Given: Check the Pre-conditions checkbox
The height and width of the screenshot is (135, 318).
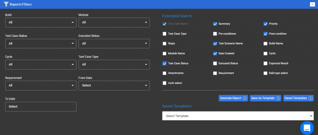Looking at the screenshot, I should click(215, 34).
